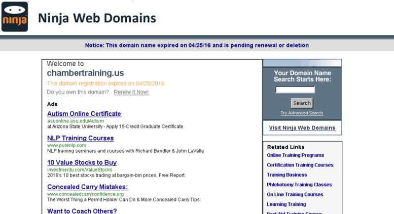This screenshot has height=214, width=394.
Task: Click the Ninja Web Domains heading
Action: point(97,18)
